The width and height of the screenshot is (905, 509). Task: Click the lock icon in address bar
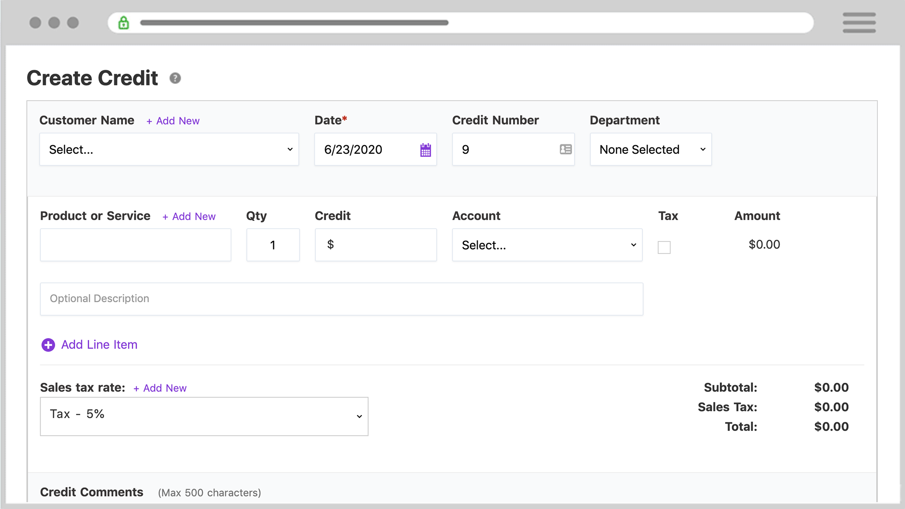[x=124, y=23]
